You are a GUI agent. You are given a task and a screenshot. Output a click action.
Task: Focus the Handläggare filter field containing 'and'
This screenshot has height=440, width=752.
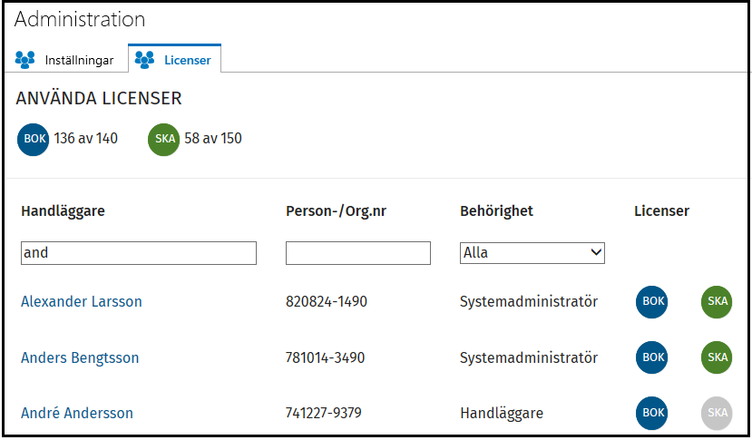(x=139, y=253)
